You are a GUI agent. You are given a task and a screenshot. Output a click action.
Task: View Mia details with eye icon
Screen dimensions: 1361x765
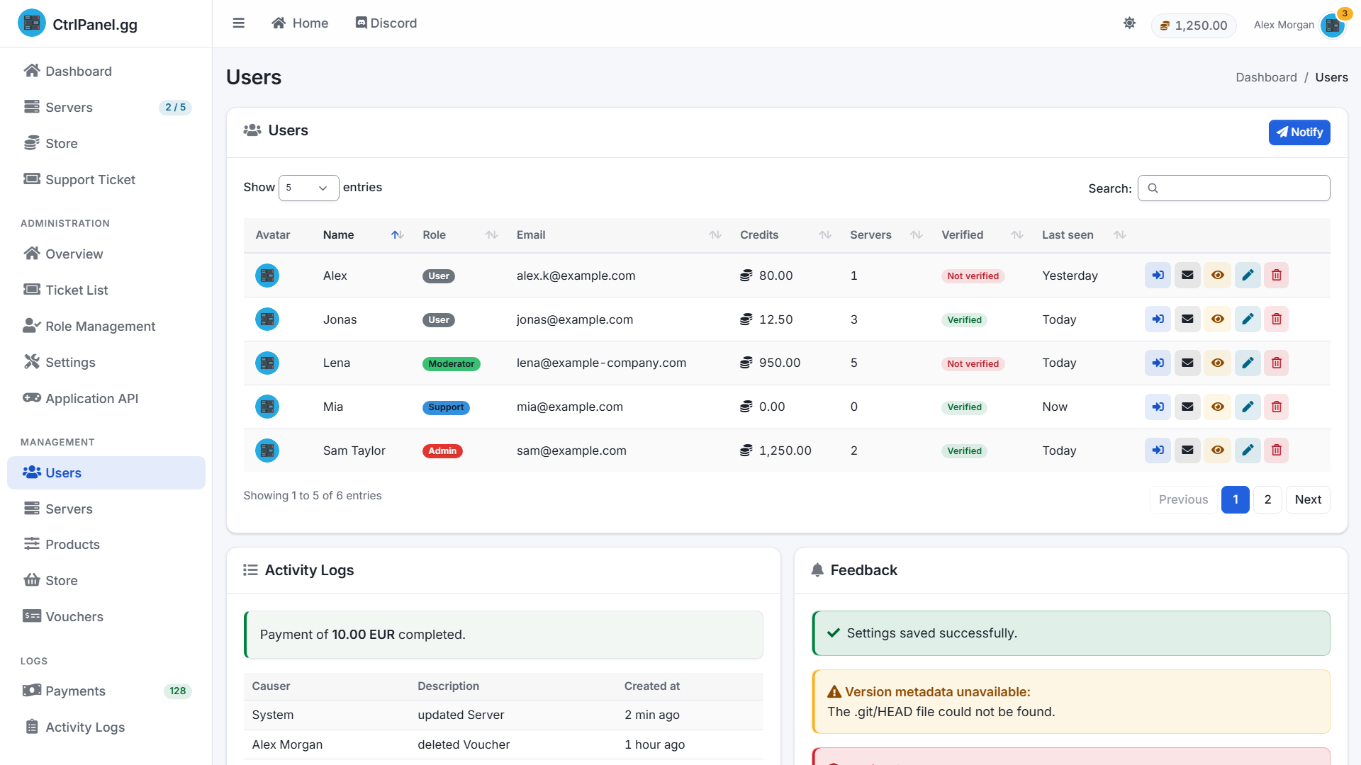click(1217, 407)
